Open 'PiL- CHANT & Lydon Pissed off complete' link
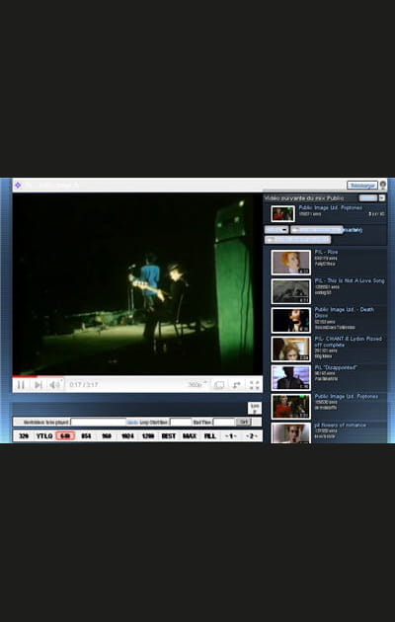 coord(349,342)
